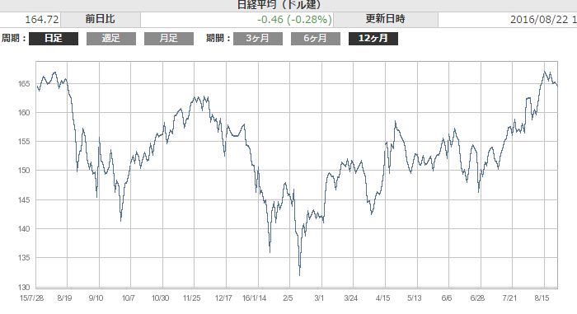577x314 pixels.
Task: Click the 9/10 x-axis date
Action: coord(96,298)
